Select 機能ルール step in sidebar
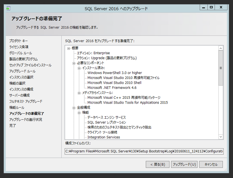This screenshot has height=178, width=233. (17, 107)
